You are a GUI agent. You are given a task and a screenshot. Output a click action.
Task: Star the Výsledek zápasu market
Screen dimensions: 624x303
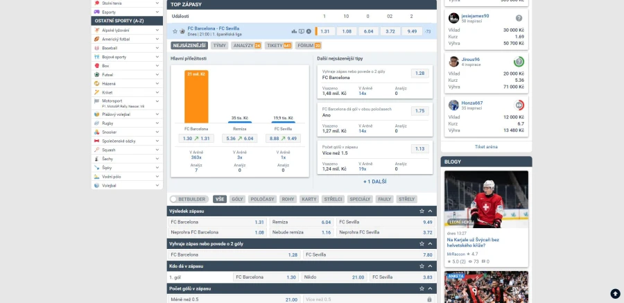[422, 211]
